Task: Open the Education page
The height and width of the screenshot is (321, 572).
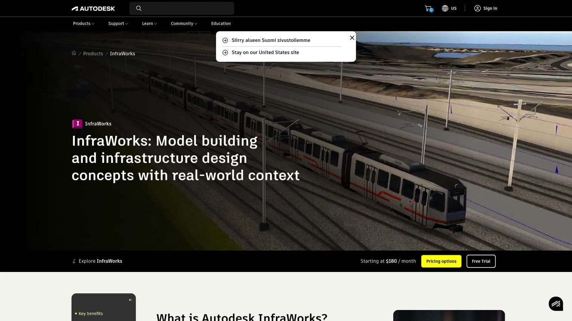Action: tap(221, 23)
